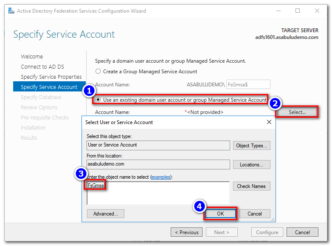Screen dimensions: 332x246
Task: Go to the Connect to AD DS step
Action: (x=42, y=67)
